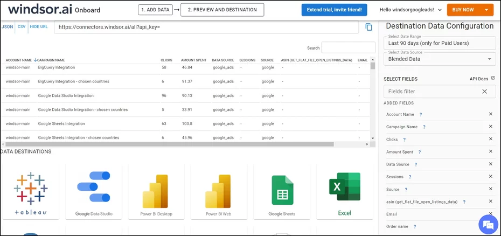The image size is (501, 236).
Task: Sort by CAMPAIGN NAME column header
Action: point(51,60)
